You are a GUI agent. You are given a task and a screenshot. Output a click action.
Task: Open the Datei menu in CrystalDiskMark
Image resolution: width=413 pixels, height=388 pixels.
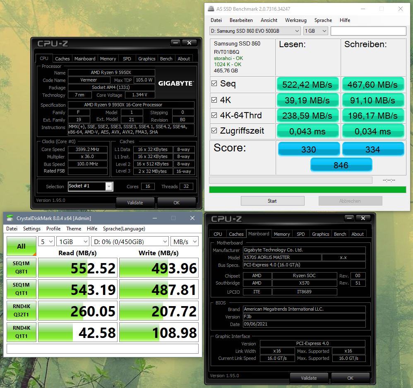[x=12, y=229]
